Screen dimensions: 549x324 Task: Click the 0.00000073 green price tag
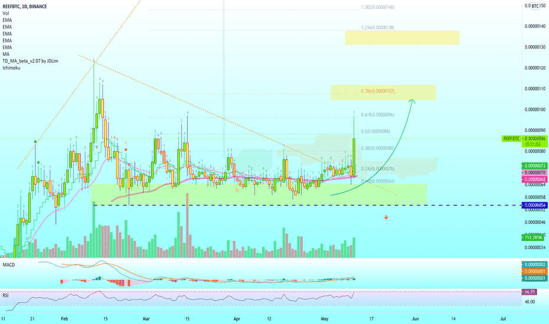click(534, 166)
